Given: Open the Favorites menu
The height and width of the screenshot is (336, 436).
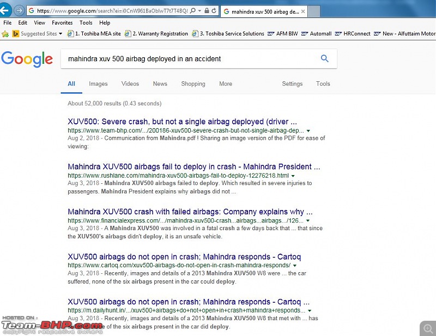Looking at the screenshot, I should click(62, 23).
